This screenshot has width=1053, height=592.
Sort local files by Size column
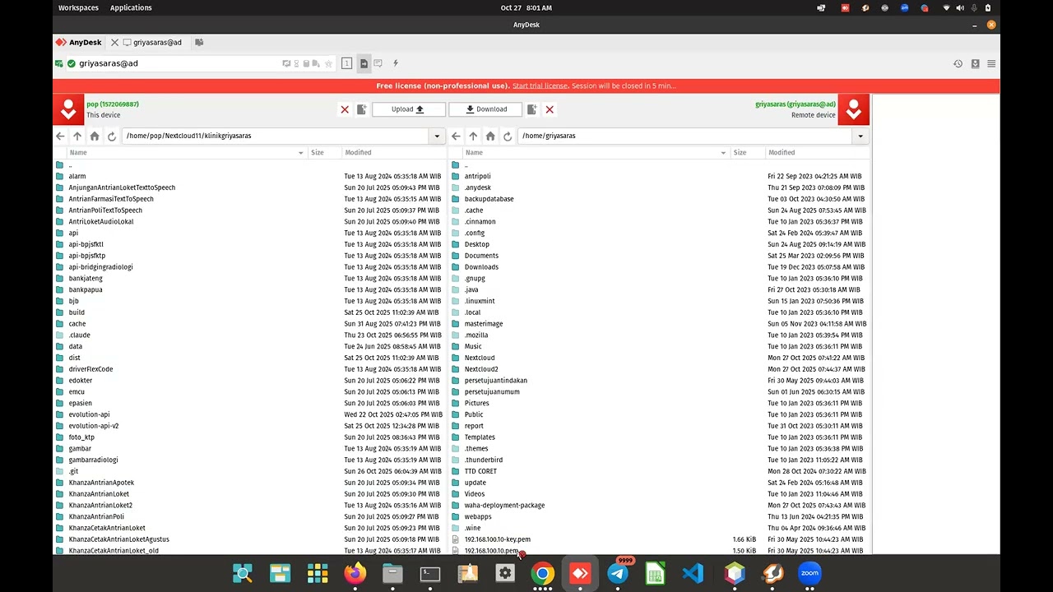(325, 153)
